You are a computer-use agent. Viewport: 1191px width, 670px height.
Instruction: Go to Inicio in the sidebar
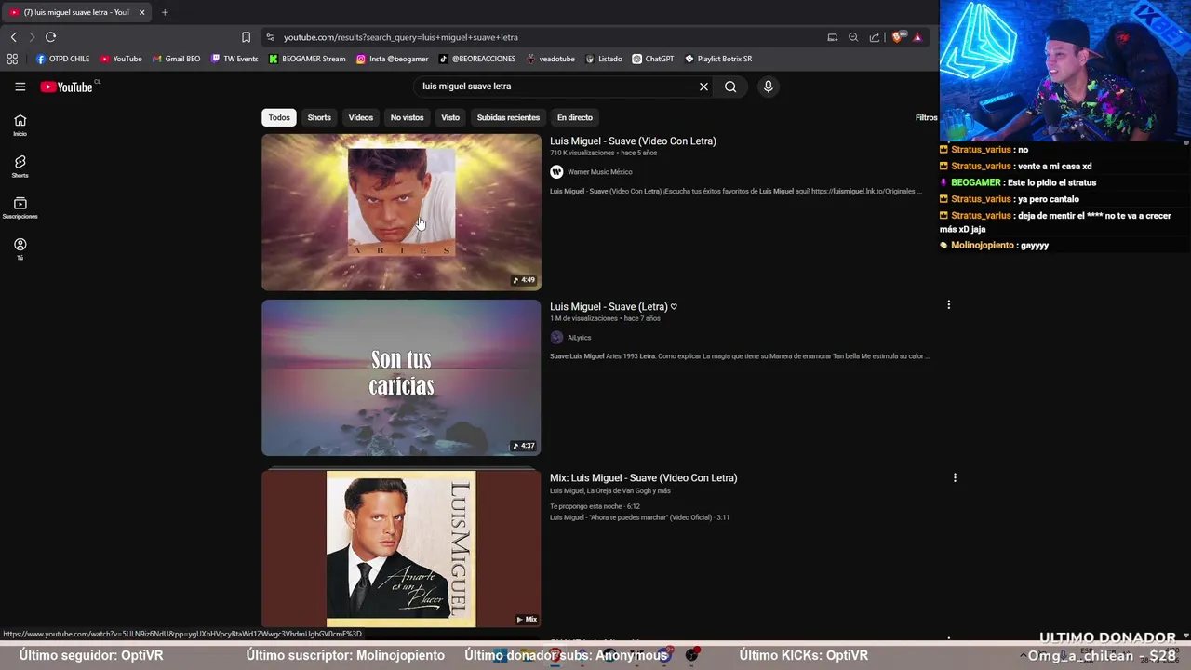pyautogui.click(x=20, y=125)
